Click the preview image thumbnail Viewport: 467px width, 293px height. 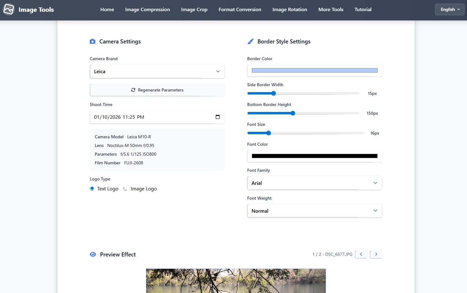(236, 281)
